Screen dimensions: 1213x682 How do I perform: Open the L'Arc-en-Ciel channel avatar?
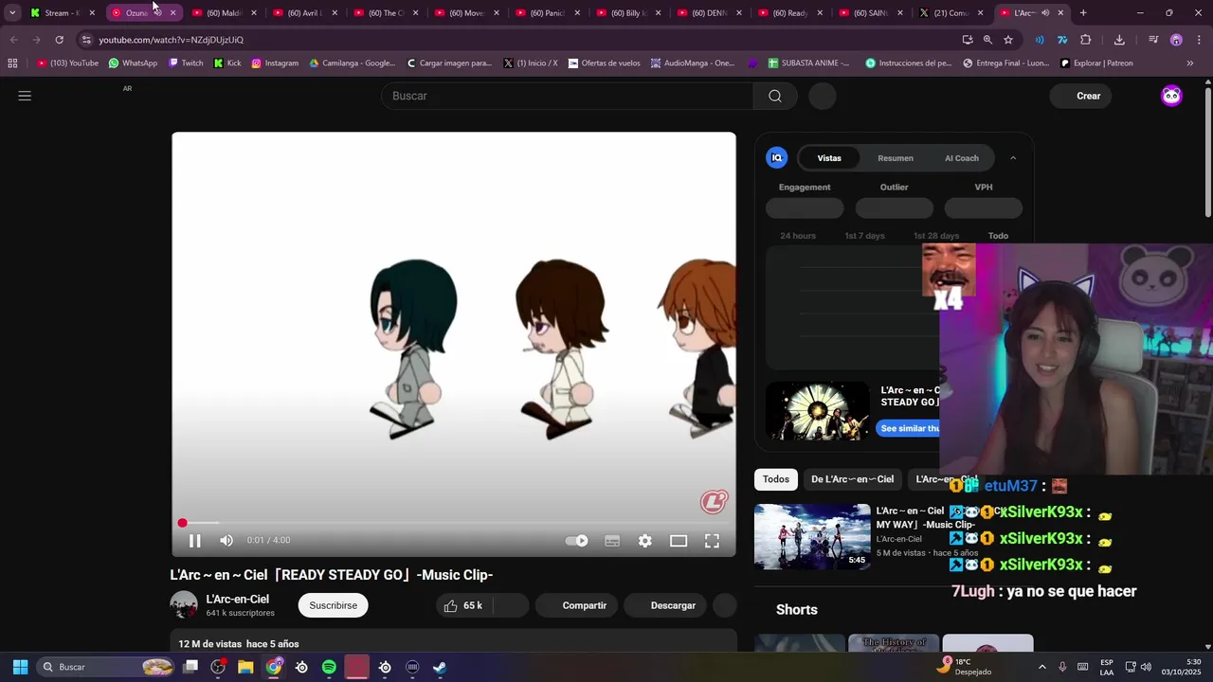pos(184,605)
